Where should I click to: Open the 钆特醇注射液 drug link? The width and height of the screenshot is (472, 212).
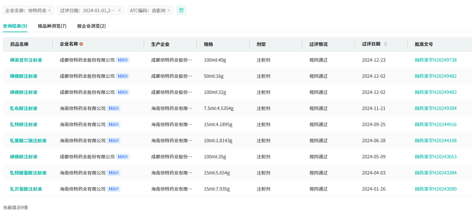[x=24, y=124]
